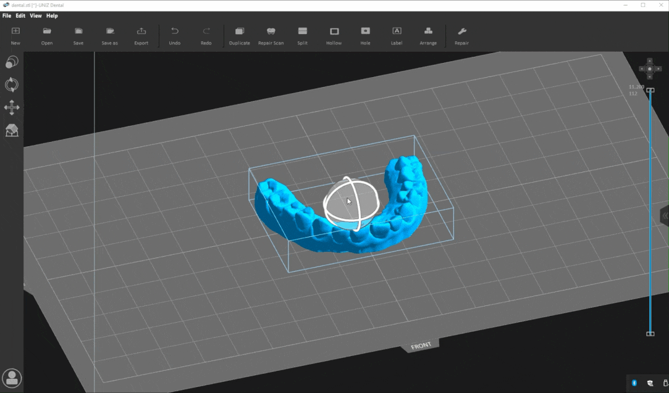Click the top handle of layer slider
669x393 pixels.
[650, 91]
